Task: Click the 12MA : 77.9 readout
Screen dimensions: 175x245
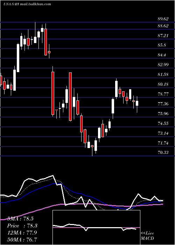Action: (22, 233)
